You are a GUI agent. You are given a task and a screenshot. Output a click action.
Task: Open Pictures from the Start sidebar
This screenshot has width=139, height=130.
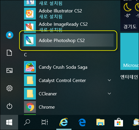pos(9,70)
